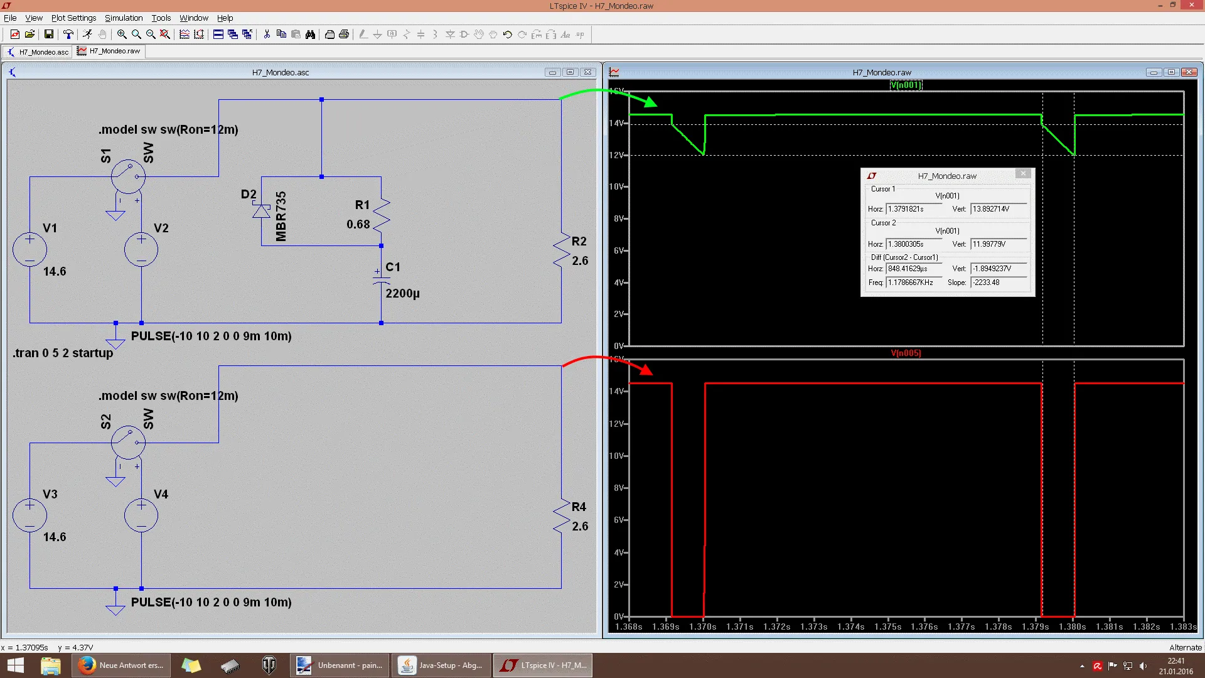Click the Save floppy disk icon
The width and height of the screenshot is (1205, 678).
[x=48, y=35]
